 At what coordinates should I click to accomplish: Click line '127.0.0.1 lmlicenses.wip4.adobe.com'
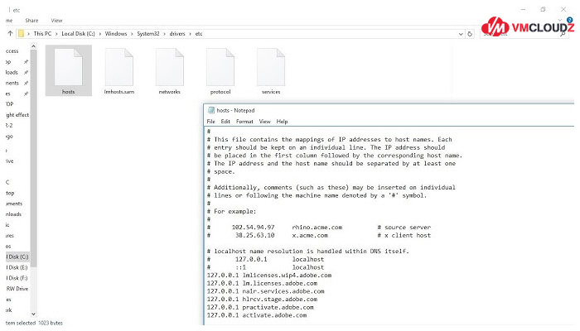coord(269,276)
